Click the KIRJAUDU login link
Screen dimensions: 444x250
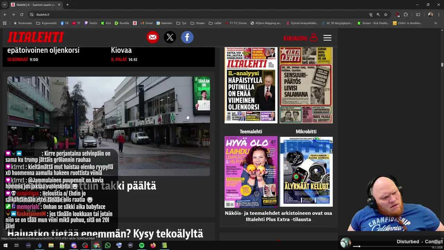(300, 38)
